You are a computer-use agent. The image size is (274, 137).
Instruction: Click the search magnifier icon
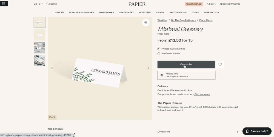click(x=47, y=4)
